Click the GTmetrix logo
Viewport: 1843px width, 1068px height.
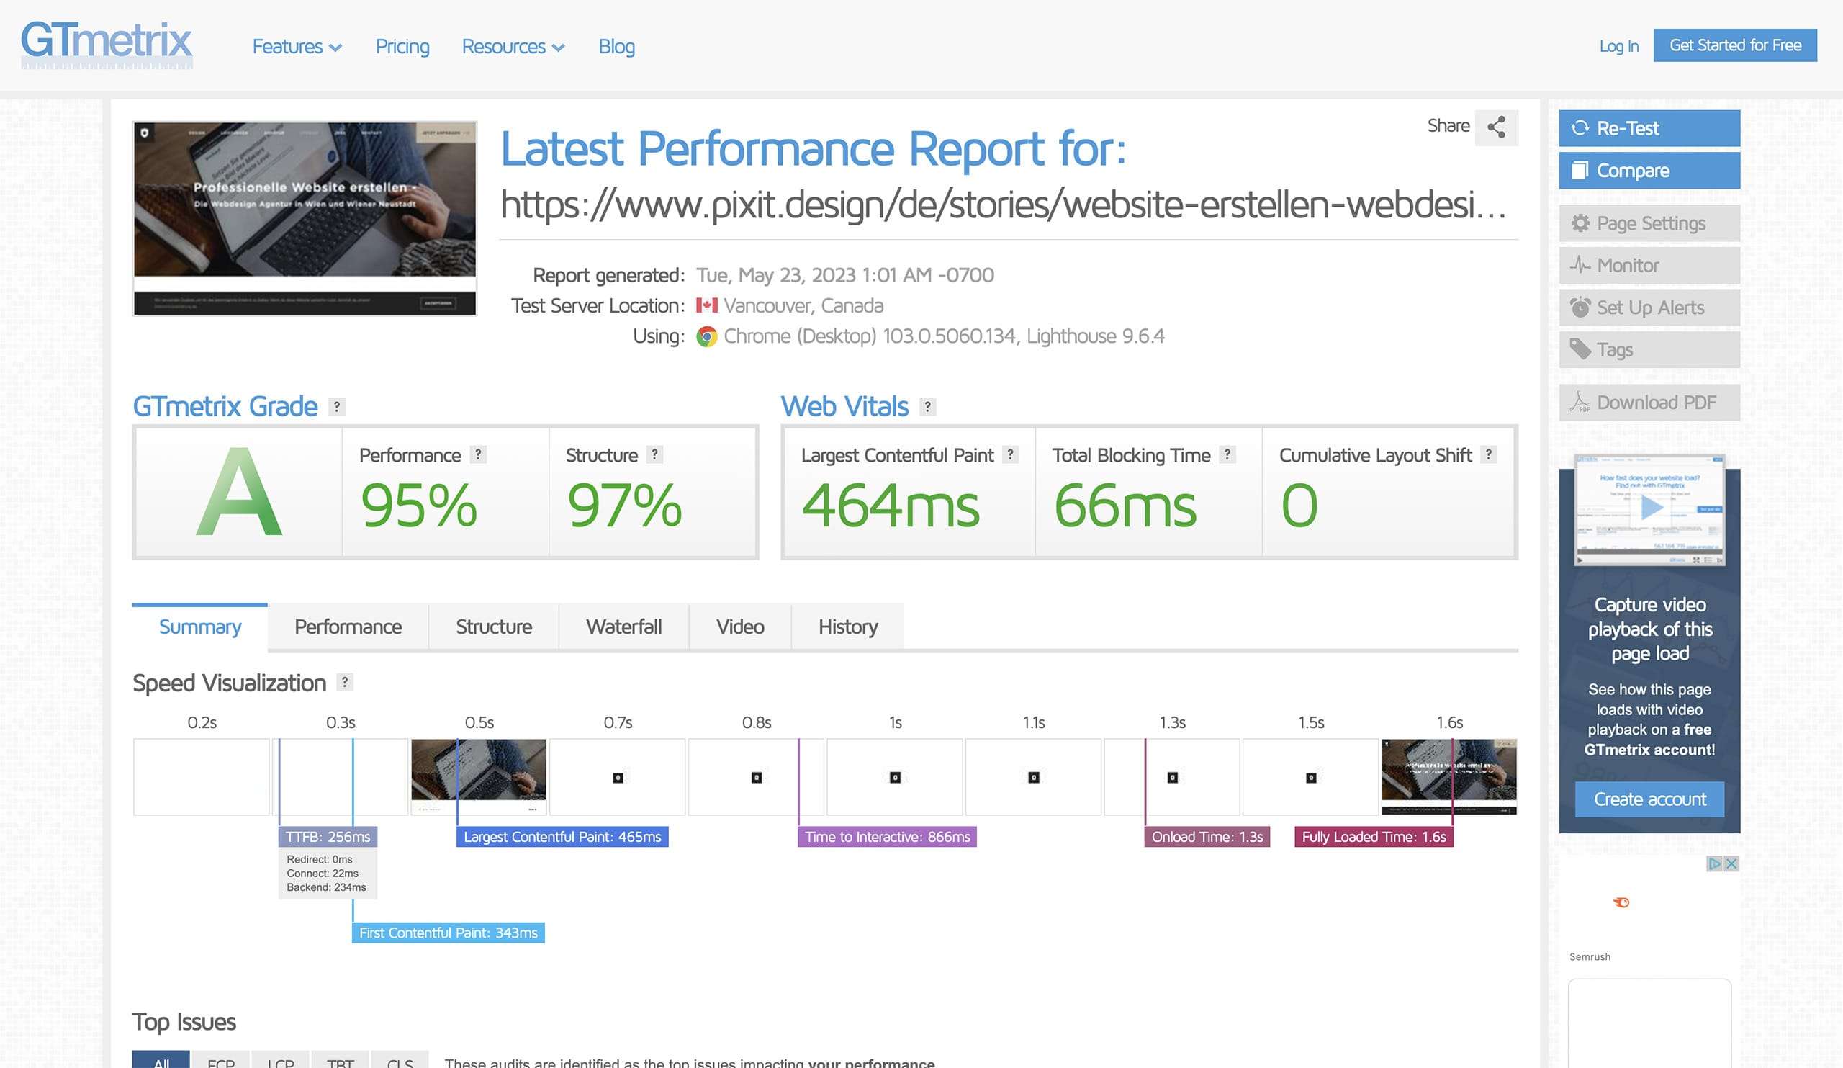click(x=107, y=44)
